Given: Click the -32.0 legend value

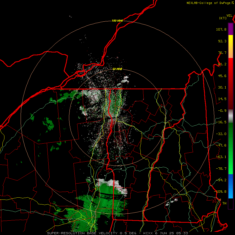Looking at the screenshot, I should tap(221, 134).
